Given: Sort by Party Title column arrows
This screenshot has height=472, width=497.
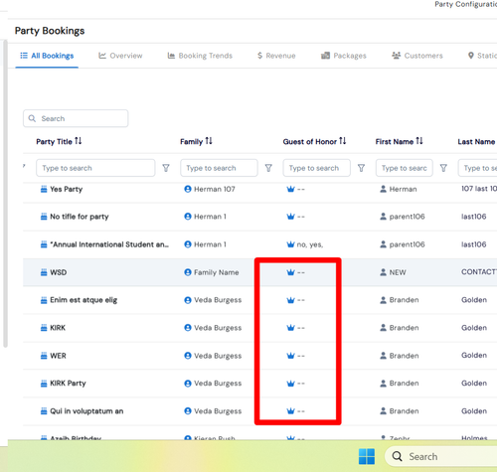Looking at the screenshot, I should 79,141.
